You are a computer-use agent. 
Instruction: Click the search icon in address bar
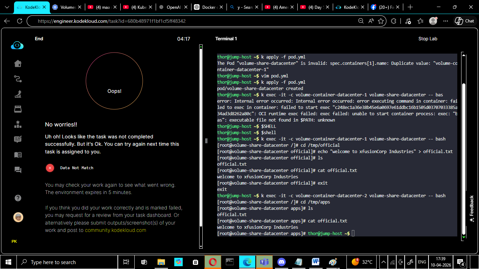[x=361, y=21]
